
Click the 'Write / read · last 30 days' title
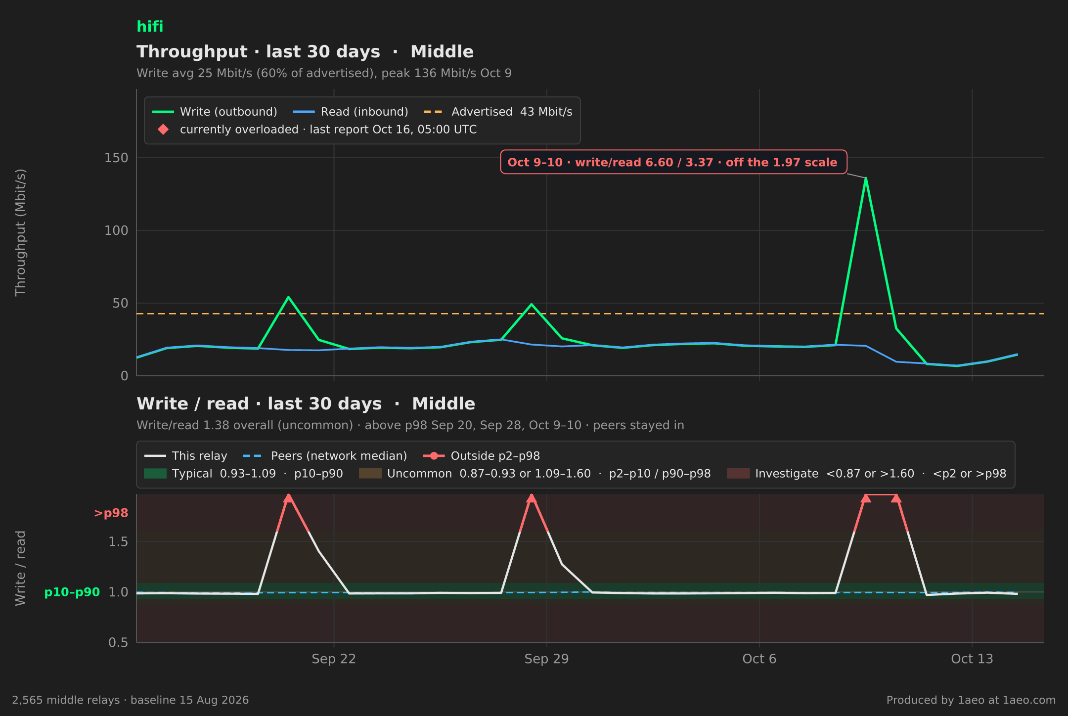[x=306, y=404]
